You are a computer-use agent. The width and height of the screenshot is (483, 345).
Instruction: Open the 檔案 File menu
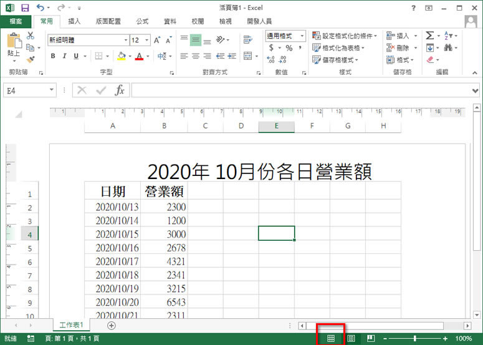point(16,21)
